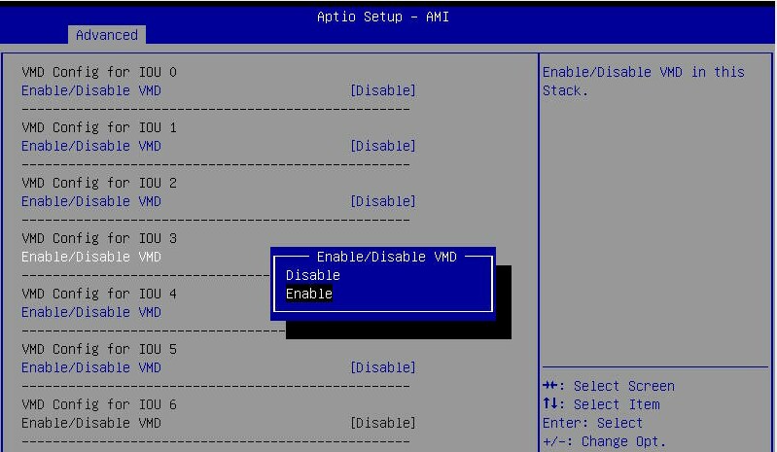Click the left-right arrows beside Select Screen
The height and width of the screenshot is (452, 777).
tap(551, 386)
